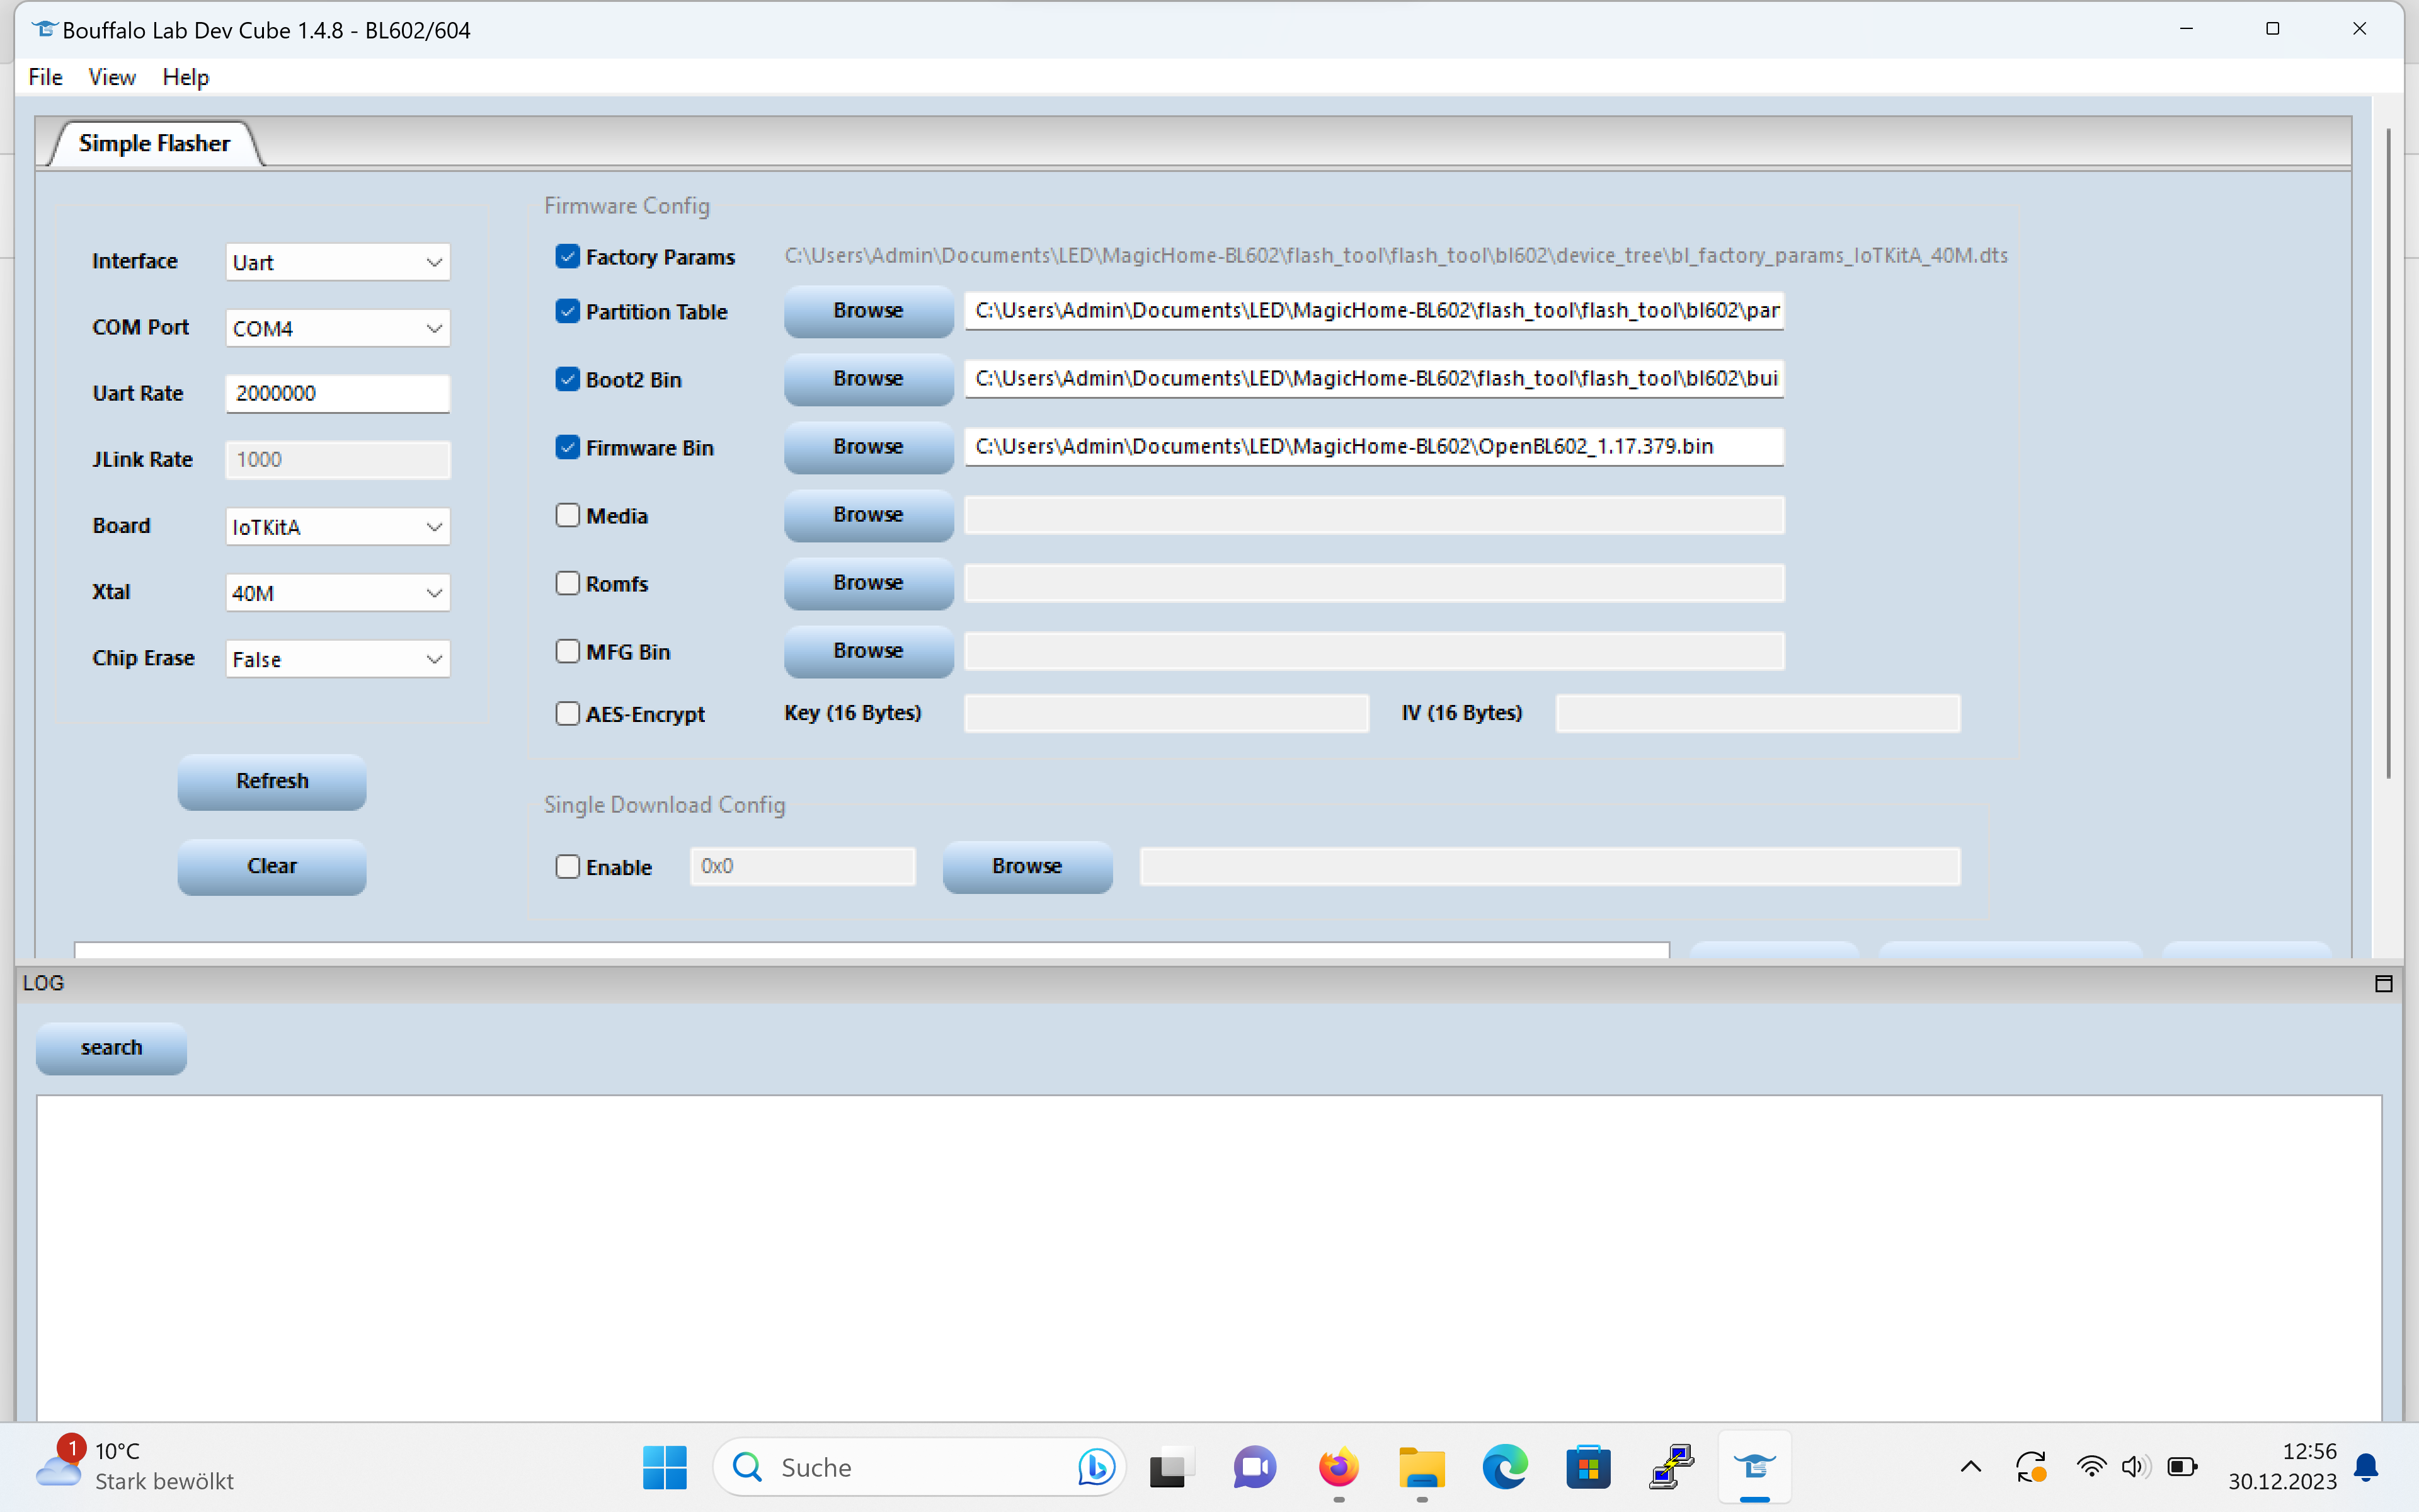Click the main panel vertical scrollbar
This screenshot has width=2419, height=1512.
pyautogui.click(x=2388, y=452)
